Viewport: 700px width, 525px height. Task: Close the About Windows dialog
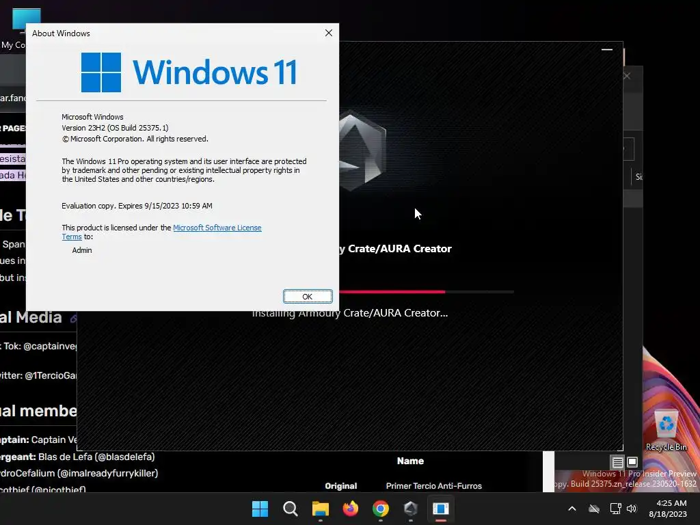pyautogui.click(x=329, y=33)
